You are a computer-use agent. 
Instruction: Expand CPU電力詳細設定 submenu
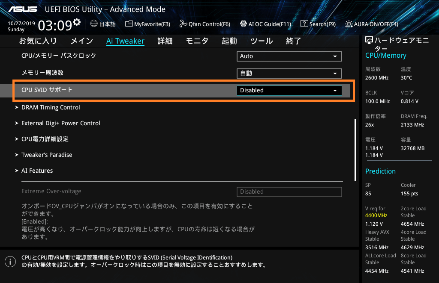[45, 139]
